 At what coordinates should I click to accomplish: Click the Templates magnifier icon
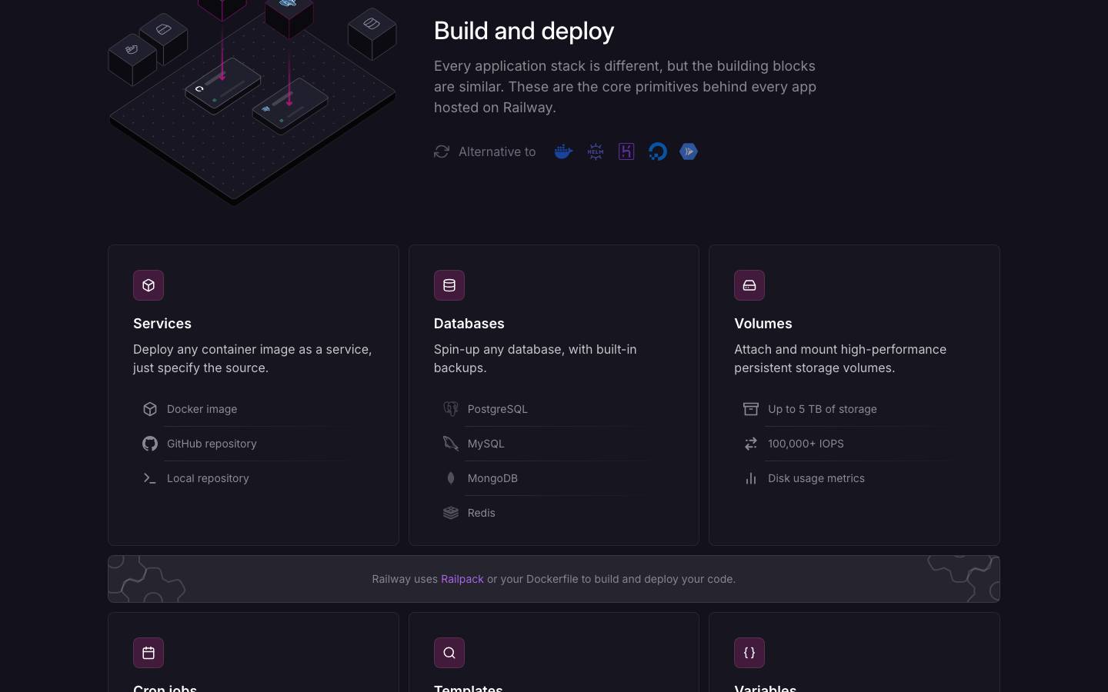click(449, 653)
